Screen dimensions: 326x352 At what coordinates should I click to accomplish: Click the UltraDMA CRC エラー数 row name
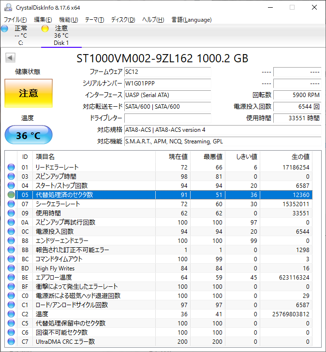click(65, 342)
